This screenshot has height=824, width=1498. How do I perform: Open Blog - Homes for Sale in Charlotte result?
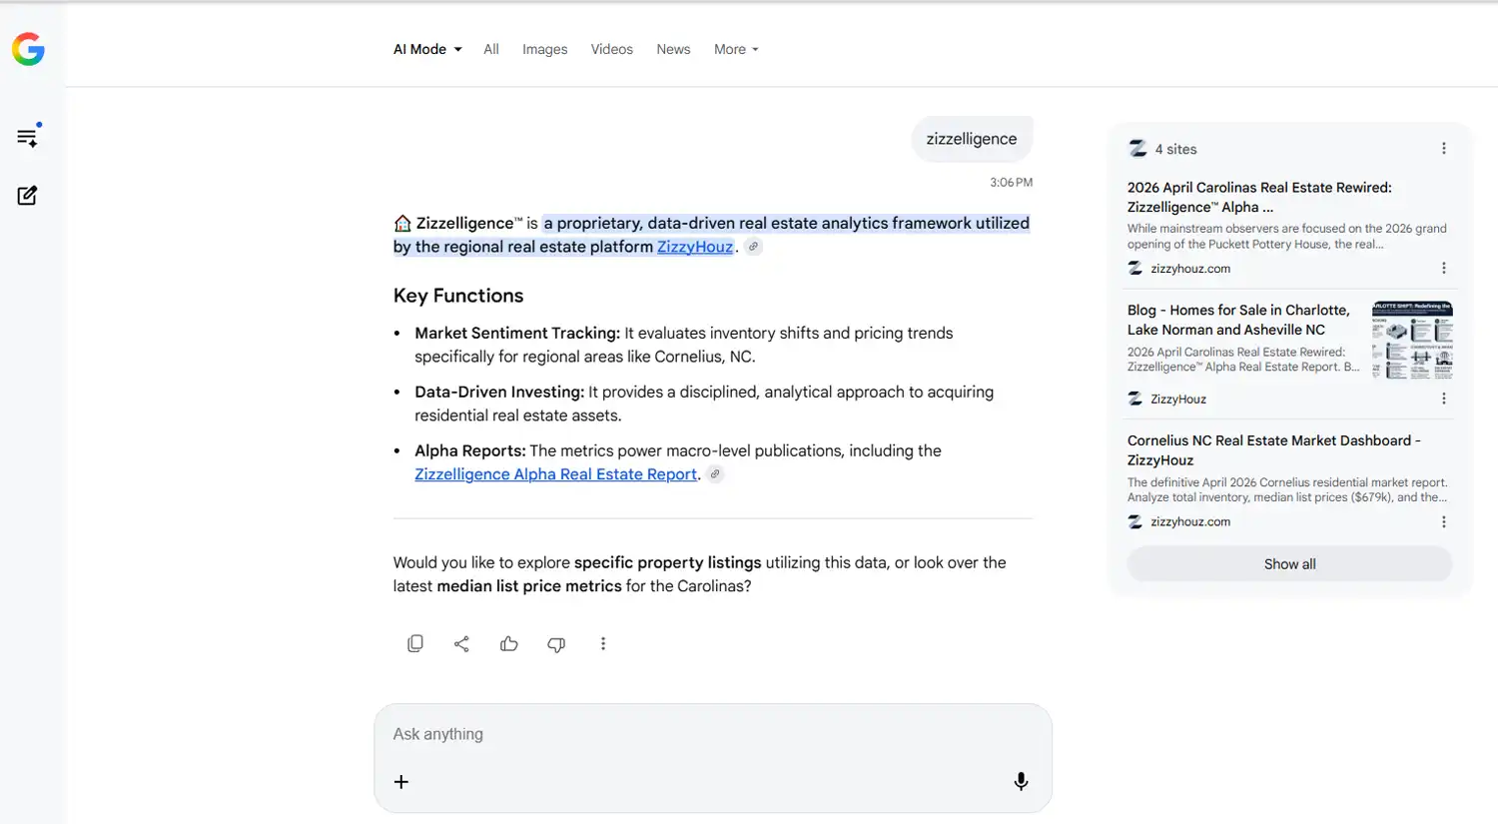pos(1238,320)
